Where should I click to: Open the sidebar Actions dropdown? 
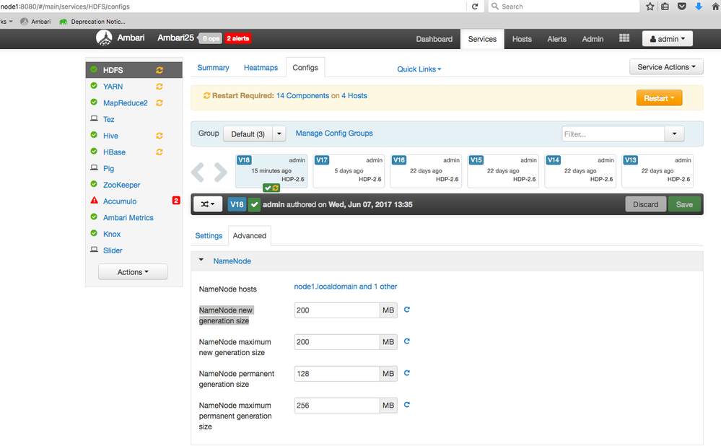(133, 272)
